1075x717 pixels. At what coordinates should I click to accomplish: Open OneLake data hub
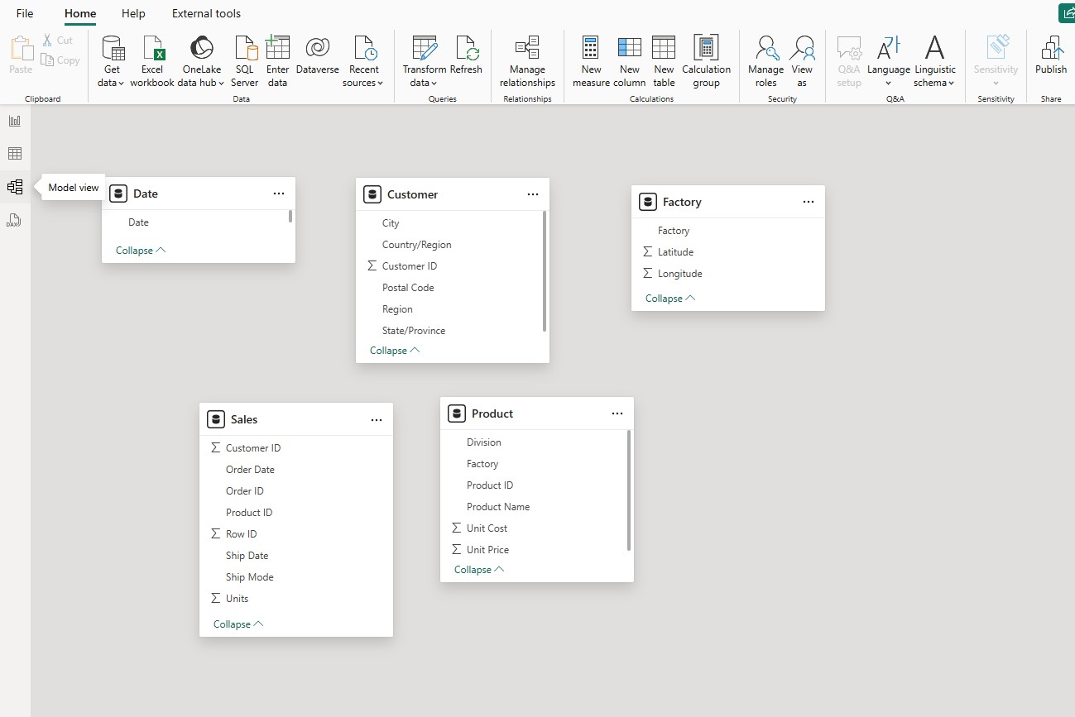(202, 61)
